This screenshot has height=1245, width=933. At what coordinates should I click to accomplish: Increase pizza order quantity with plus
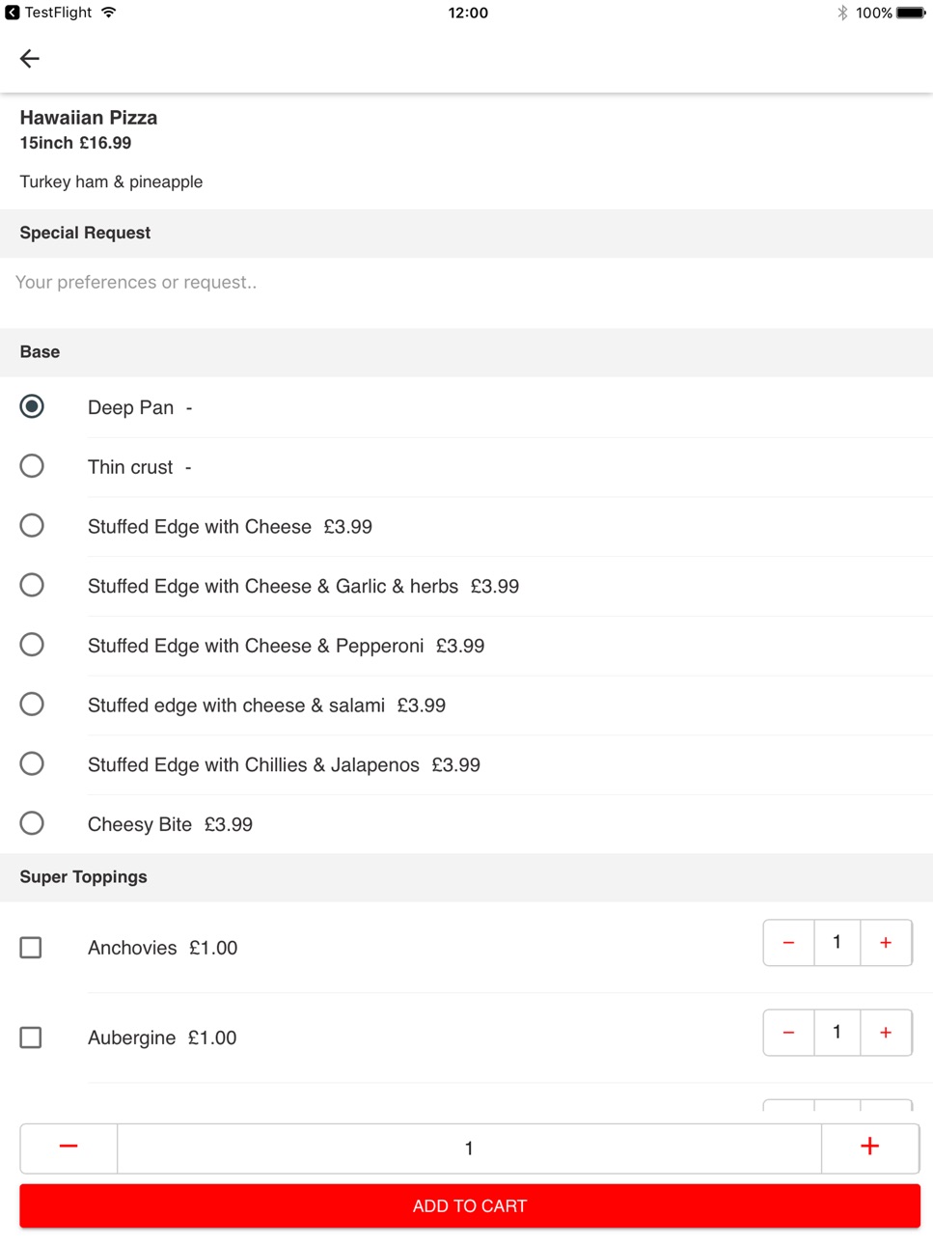869,1148
